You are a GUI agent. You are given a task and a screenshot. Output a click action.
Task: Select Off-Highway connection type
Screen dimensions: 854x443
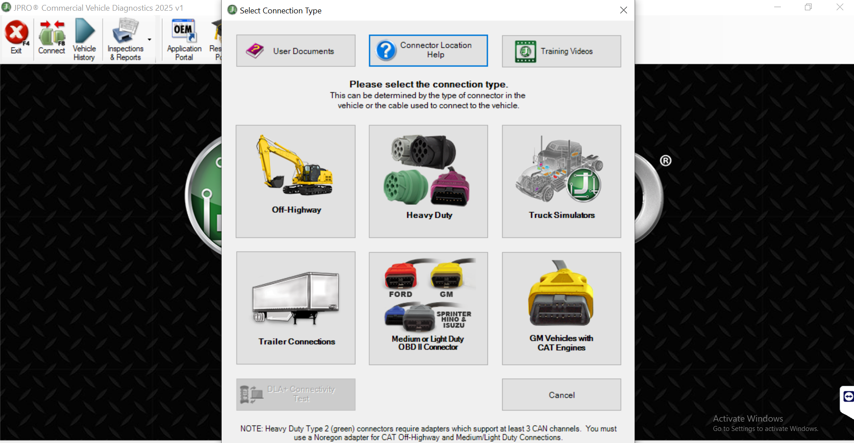pos(296,181)
